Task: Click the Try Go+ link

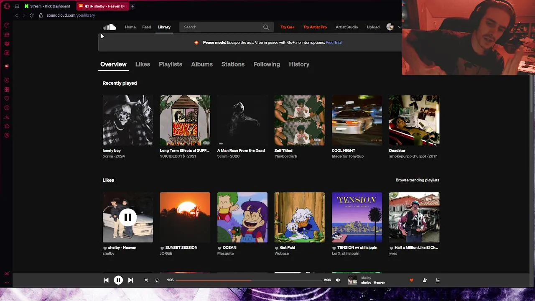Action: click(x=287, y=27)
